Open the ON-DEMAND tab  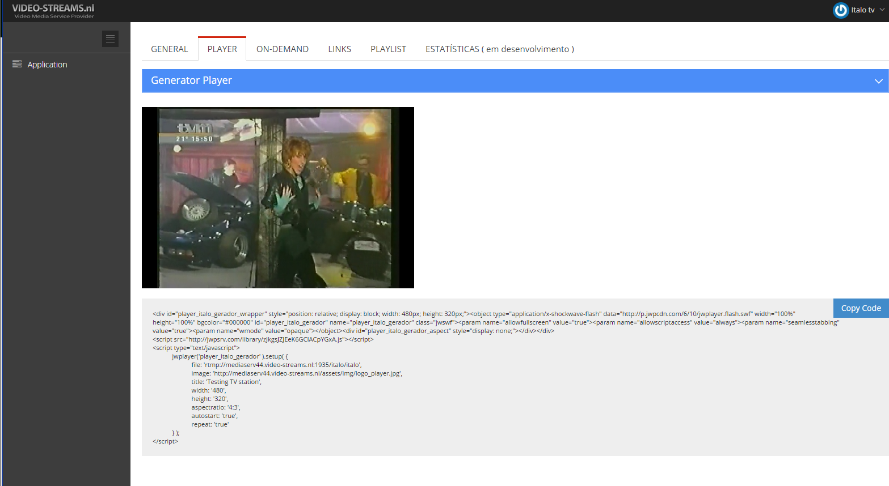coord(283,49)
